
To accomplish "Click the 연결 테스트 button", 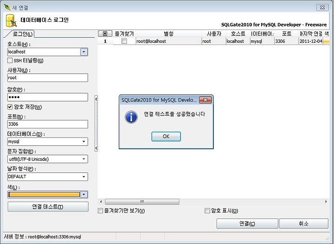I will point(48,207).
